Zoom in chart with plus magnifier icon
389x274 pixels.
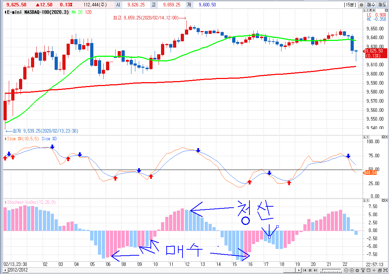(x=352, y=270)
